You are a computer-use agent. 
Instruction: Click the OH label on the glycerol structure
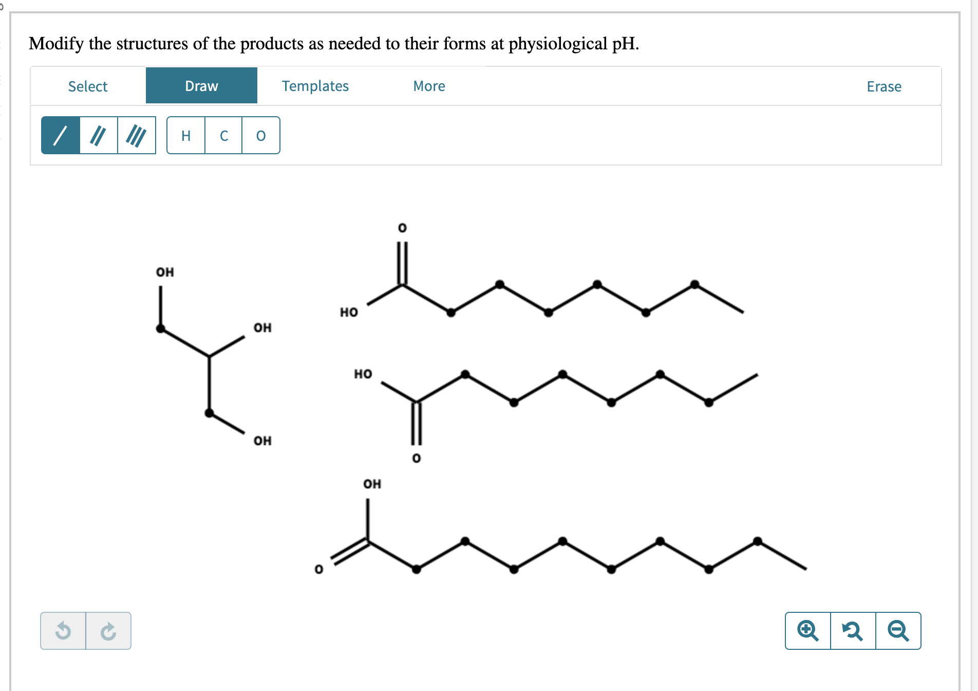[x=165, y=272]
